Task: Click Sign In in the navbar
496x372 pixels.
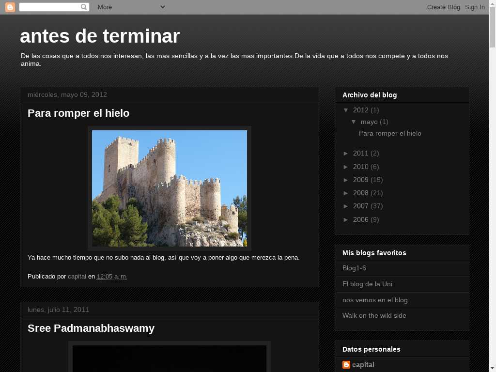Action: [x=475, y=7]
